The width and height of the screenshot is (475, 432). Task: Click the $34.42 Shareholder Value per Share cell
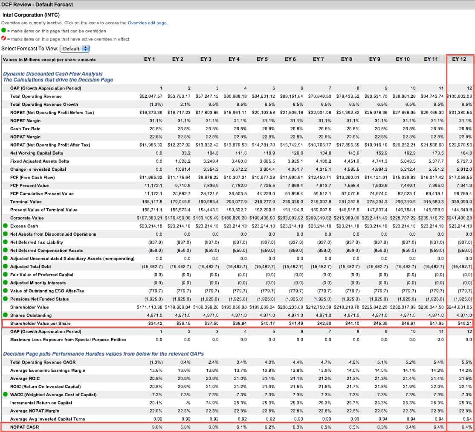coord(155,324)
